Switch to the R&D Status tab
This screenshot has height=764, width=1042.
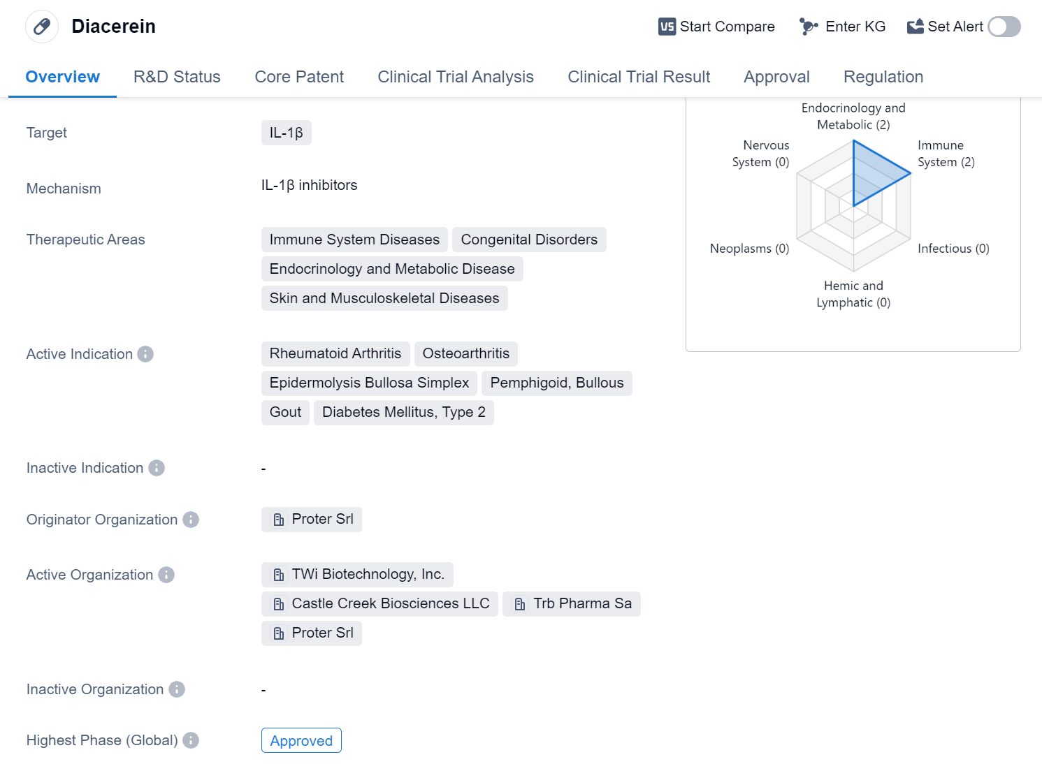pyautogui.click(x=177, y=77)
